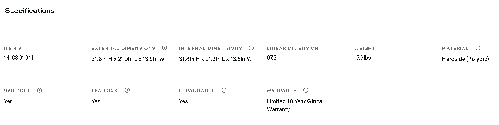Click the Hardside (Polypro) material text

(x=465, y=59)
